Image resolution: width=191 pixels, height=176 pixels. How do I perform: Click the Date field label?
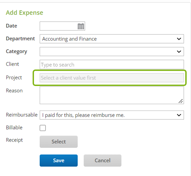coord(11,26)
